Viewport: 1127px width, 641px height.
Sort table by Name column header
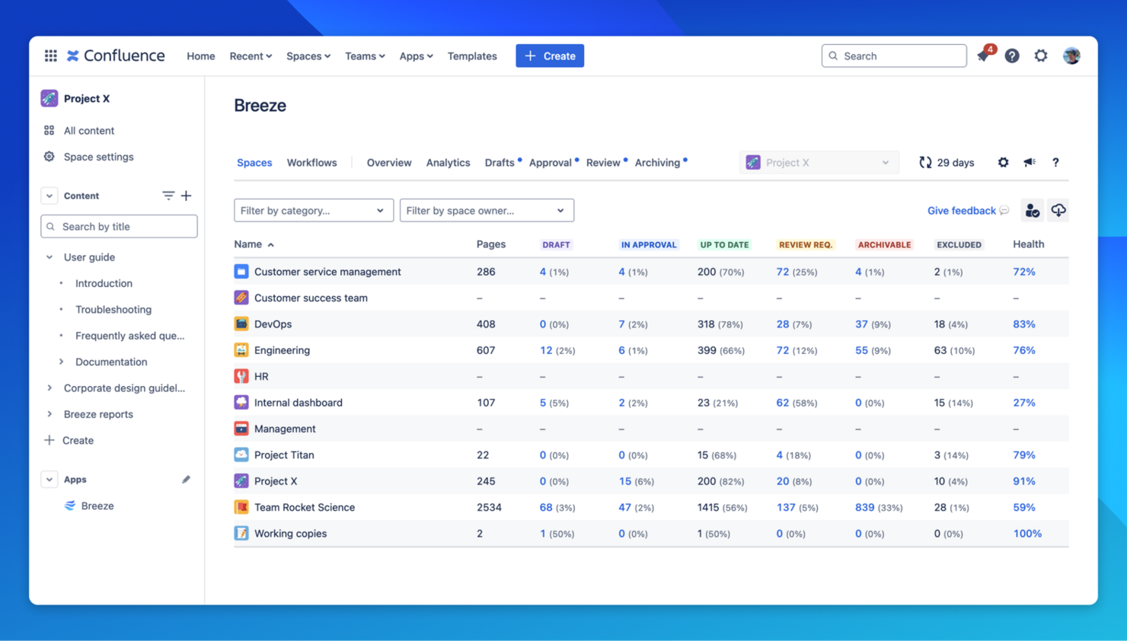254,244
